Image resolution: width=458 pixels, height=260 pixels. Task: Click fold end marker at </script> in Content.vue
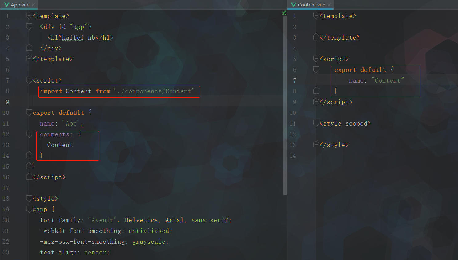tap(316, 101)
